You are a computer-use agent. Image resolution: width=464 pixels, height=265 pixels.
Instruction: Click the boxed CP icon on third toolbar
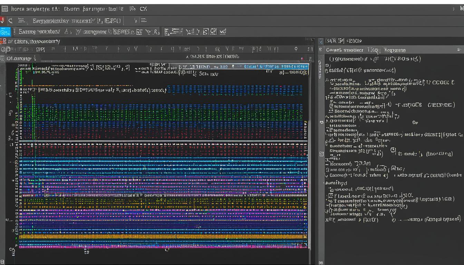point(213,32)
